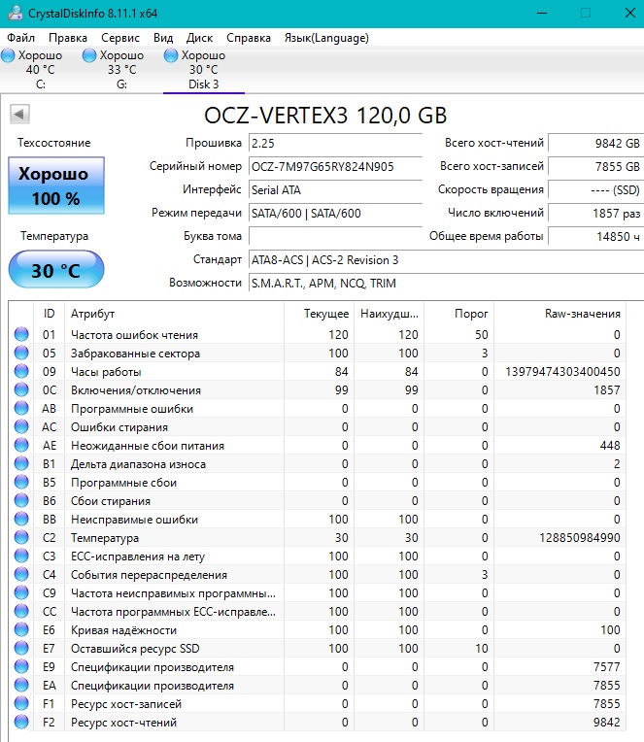The width and height of the screenshot is (644, 742).
Task: Click status circle of attribute 01 row
Action: 21,334
